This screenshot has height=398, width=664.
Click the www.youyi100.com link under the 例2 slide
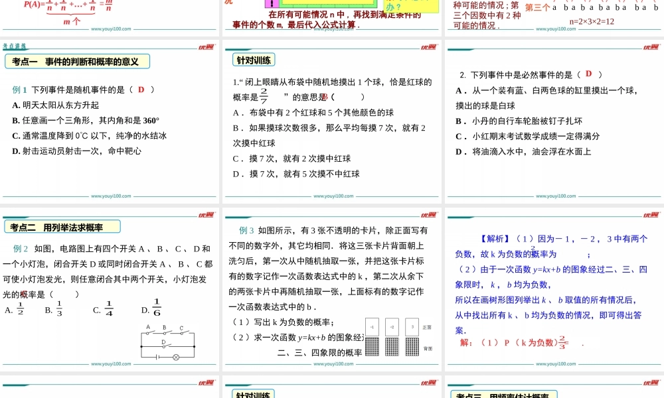(111, 364)
